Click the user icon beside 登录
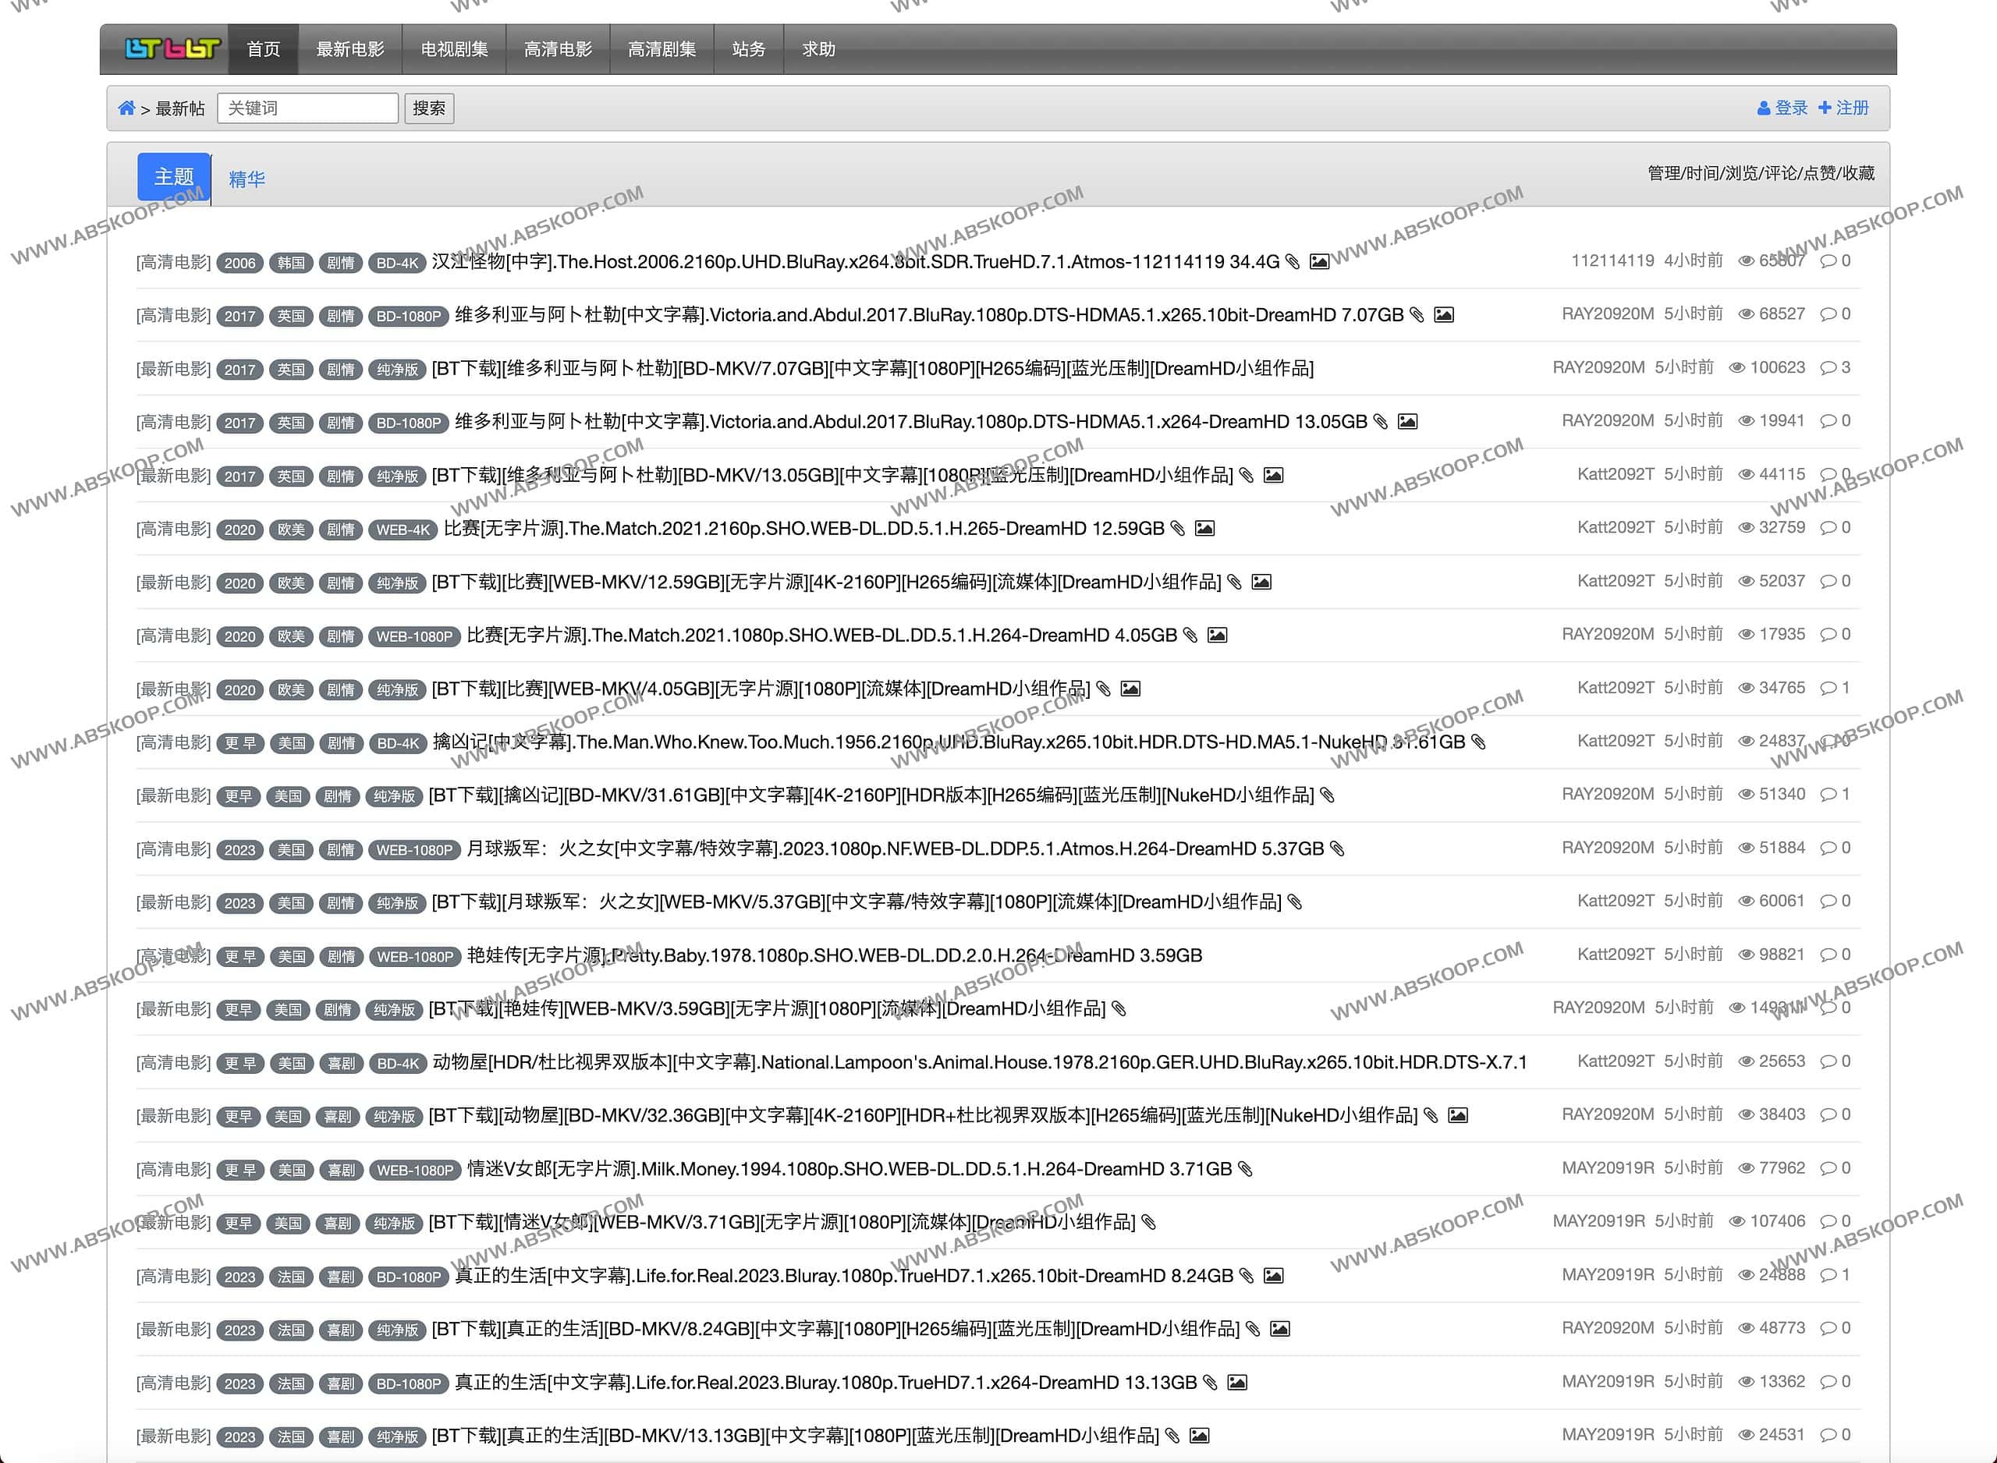Screen dimensions: 1997x1463 click(1763, 108)
